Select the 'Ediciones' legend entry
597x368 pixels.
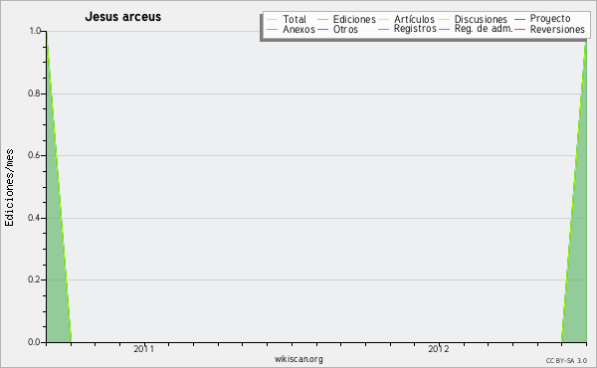pyautogui.click(x=354, y=19)
